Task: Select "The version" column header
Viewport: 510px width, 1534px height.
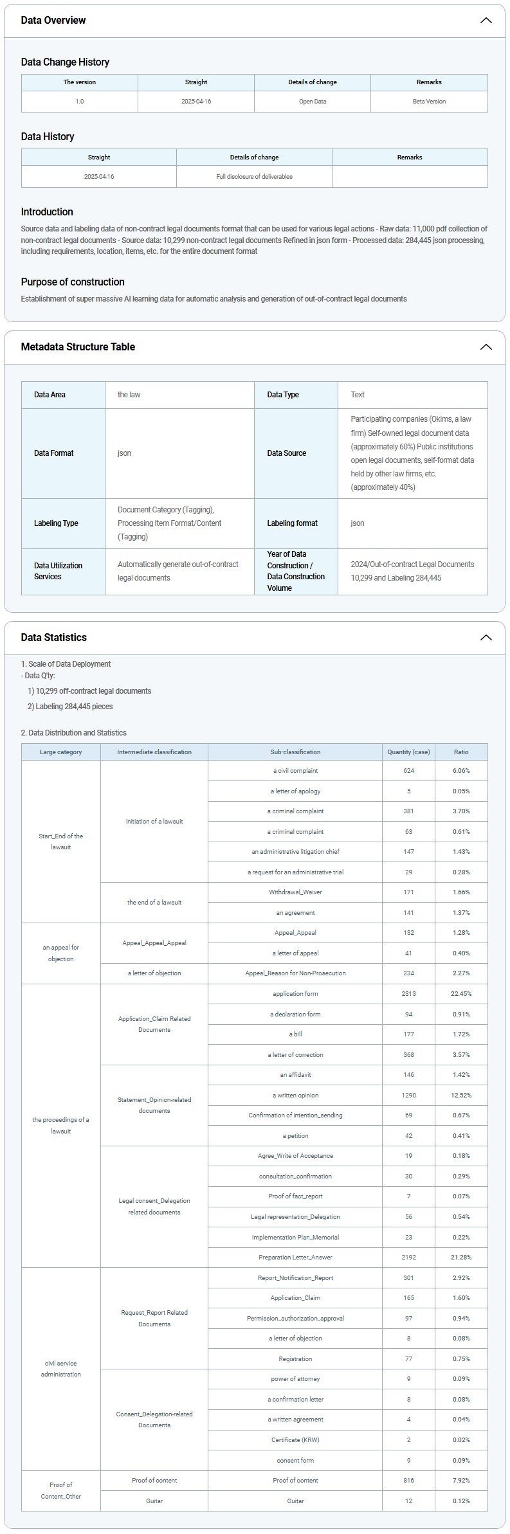Action: pyautogui.click(x=80, y=82)
